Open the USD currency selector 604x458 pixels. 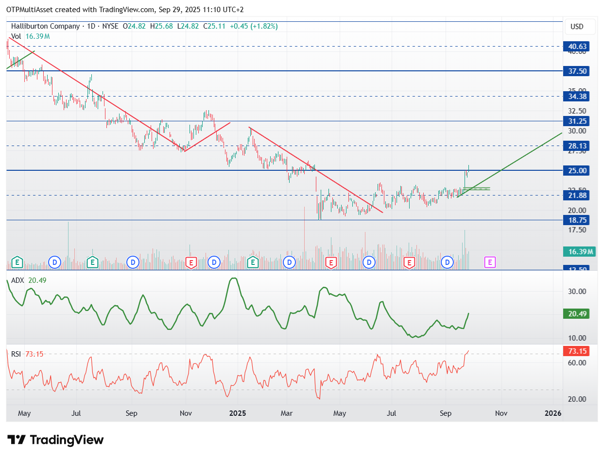point(577,27)
